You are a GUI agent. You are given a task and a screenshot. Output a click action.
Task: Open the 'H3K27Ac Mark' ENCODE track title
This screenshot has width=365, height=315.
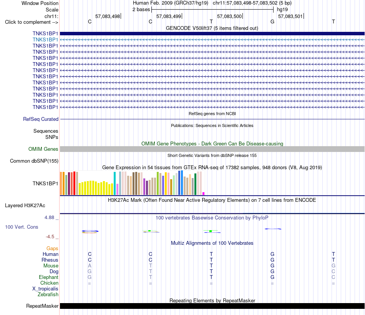click(x=212, y=200)
